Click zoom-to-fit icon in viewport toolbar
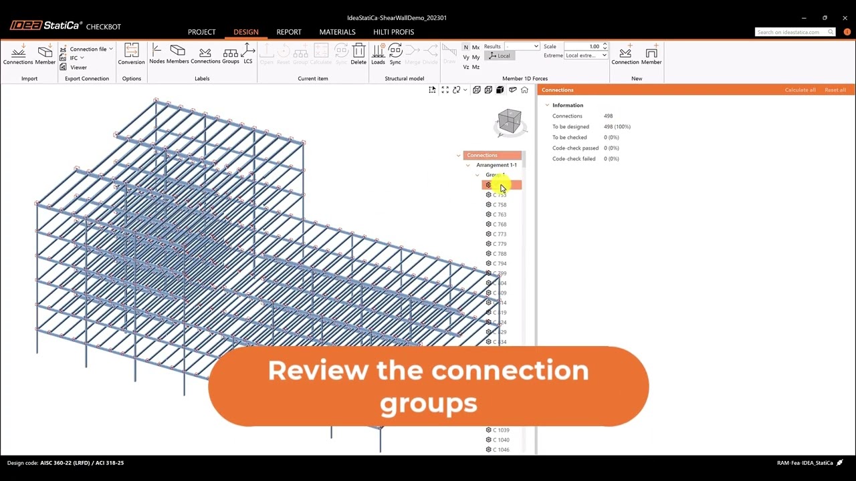 (445, 90)
